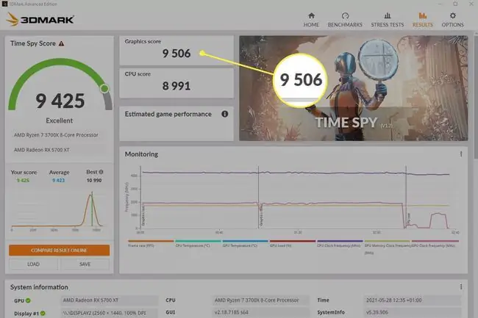Viewport: 478px width, 318px height.
Task: Switch to the Results section
Action: coord(423,20)
